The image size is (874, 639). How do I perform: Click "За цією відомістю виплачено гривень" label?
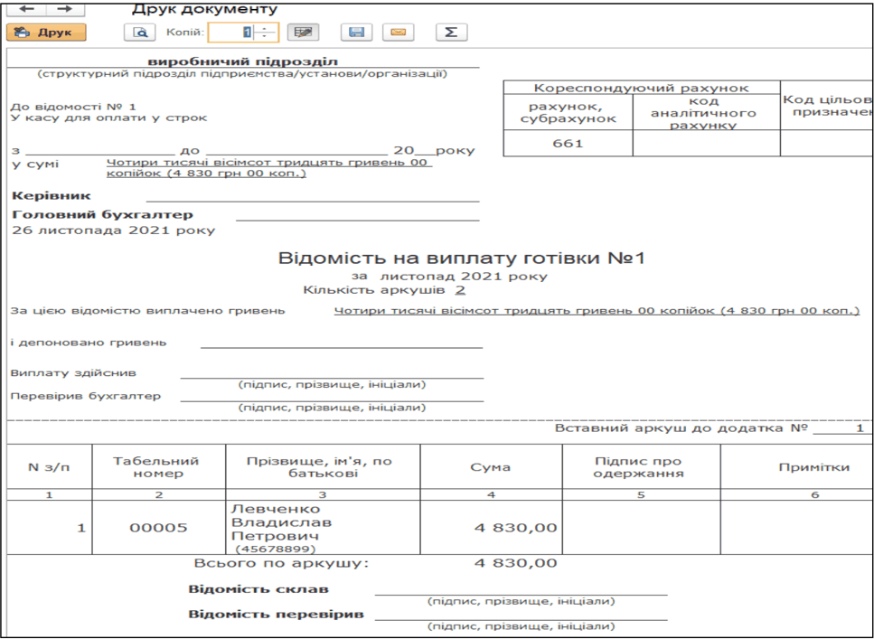pos(147,311)
